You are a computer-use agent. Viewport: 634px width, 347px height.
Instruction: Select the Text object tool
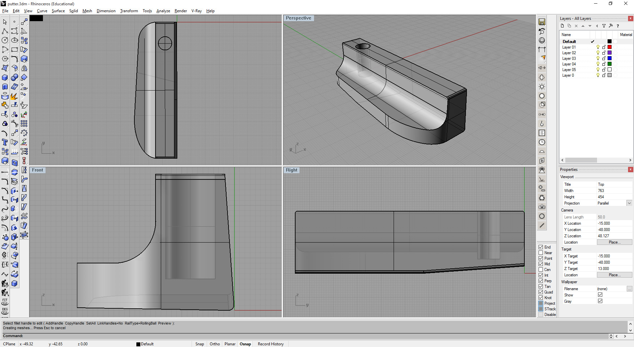5,142
